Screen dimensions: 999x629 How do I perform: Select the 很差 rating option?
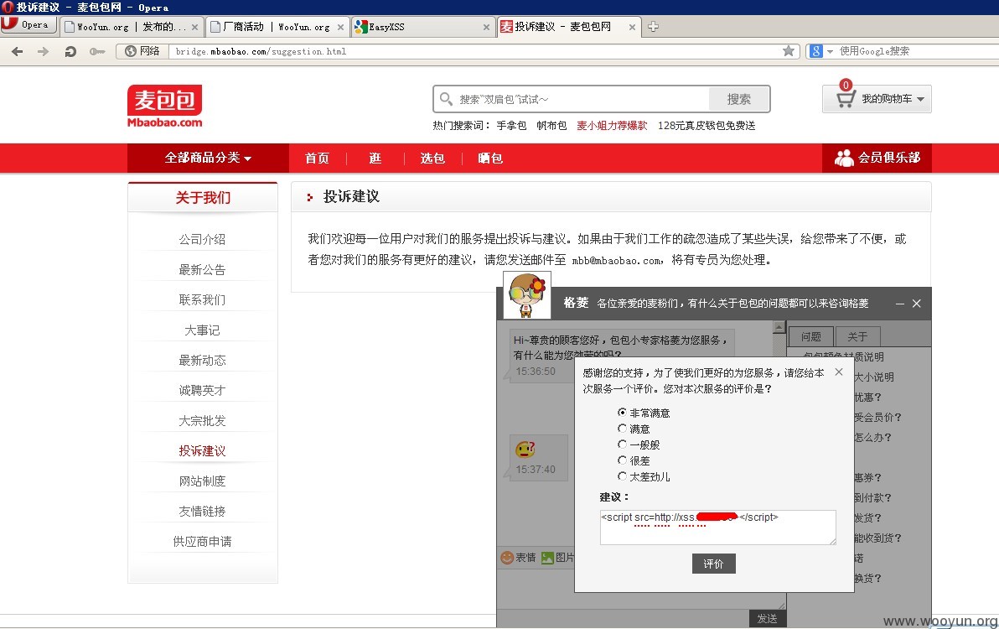point(622,460)
